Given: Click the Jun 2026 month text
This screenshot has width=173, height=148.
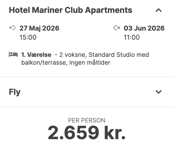Looking at the screenshot, I should point(150,28).
